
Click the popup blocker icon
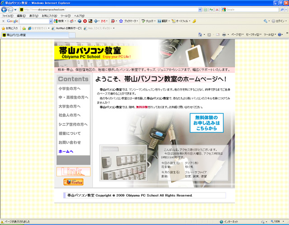pos(113,21)
